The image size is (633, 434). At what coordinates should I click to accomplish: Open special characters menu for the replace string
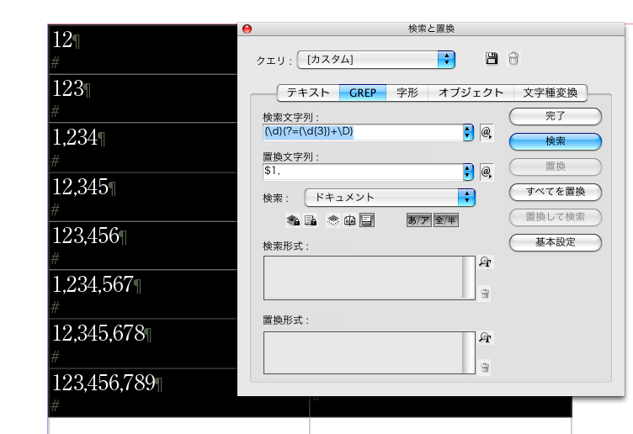coord(486,172)
